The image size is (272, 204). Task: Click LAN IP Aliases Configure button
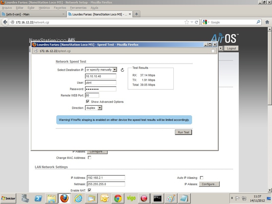coord(209,184)
